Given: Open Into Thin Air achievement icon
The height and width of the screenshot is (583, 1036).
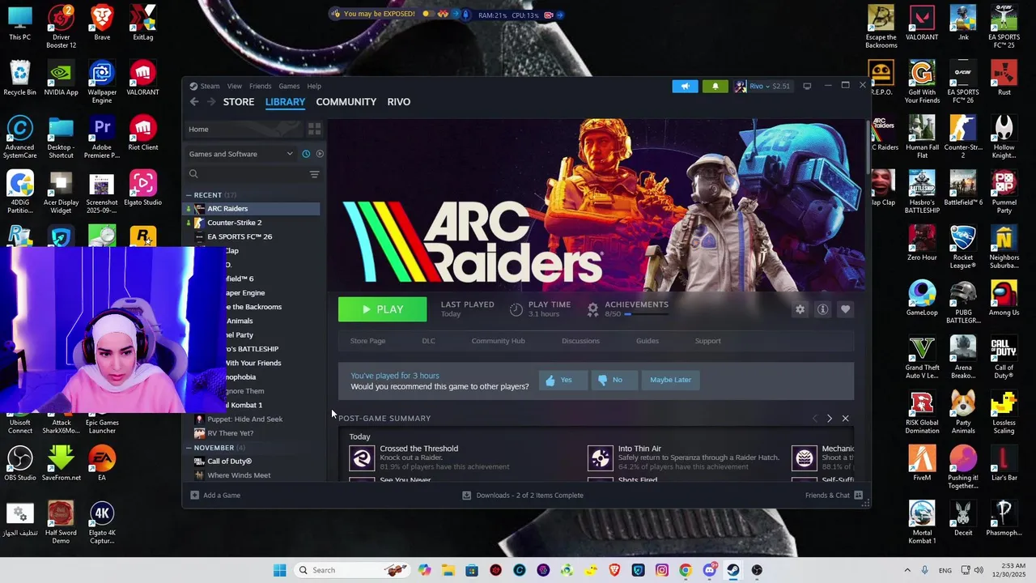Looking at the screenshot, I should pyautogui.click(x=601, y=458).
